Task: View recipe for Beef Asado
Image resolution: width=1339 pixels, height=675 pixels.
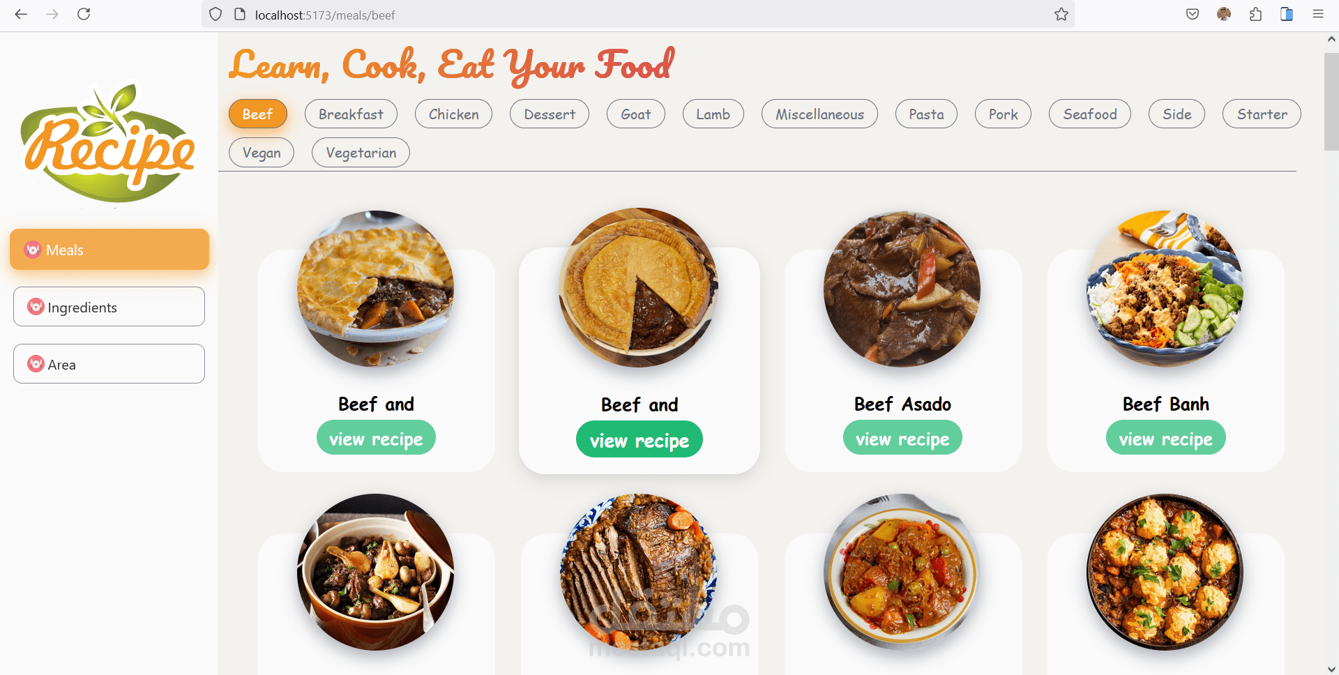Action: point(902,438)
